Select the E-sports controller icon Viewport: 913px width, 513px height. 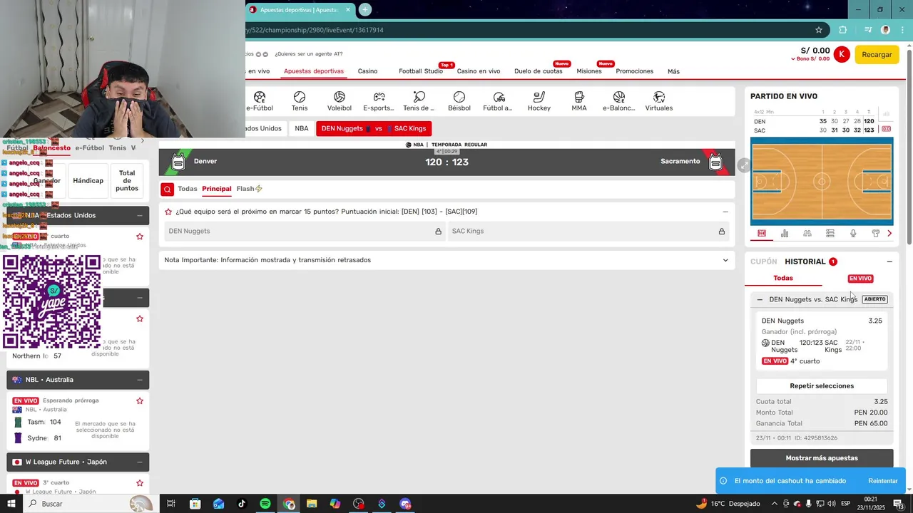click(379, 97)
